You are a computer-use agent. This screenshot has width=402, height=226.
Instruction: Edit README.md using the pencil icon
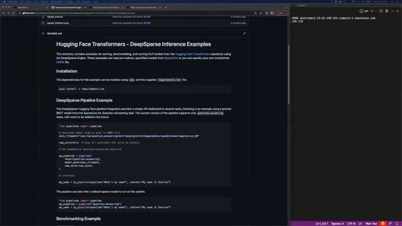[244, 33]
